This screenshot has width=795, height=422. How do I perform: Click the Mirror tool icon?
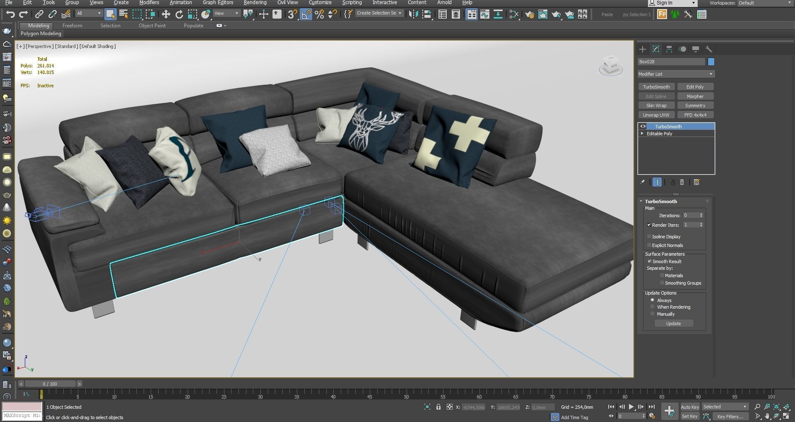pyautogui.click(x=413, y=14)
